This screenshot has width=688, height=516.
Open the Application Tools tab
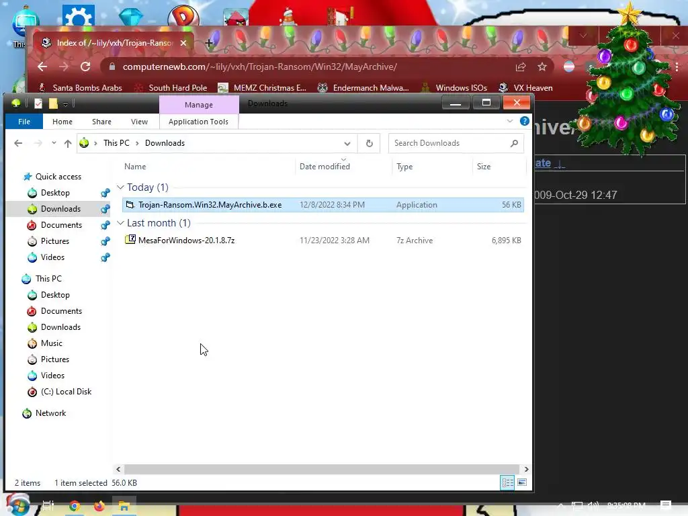[198, 122]
